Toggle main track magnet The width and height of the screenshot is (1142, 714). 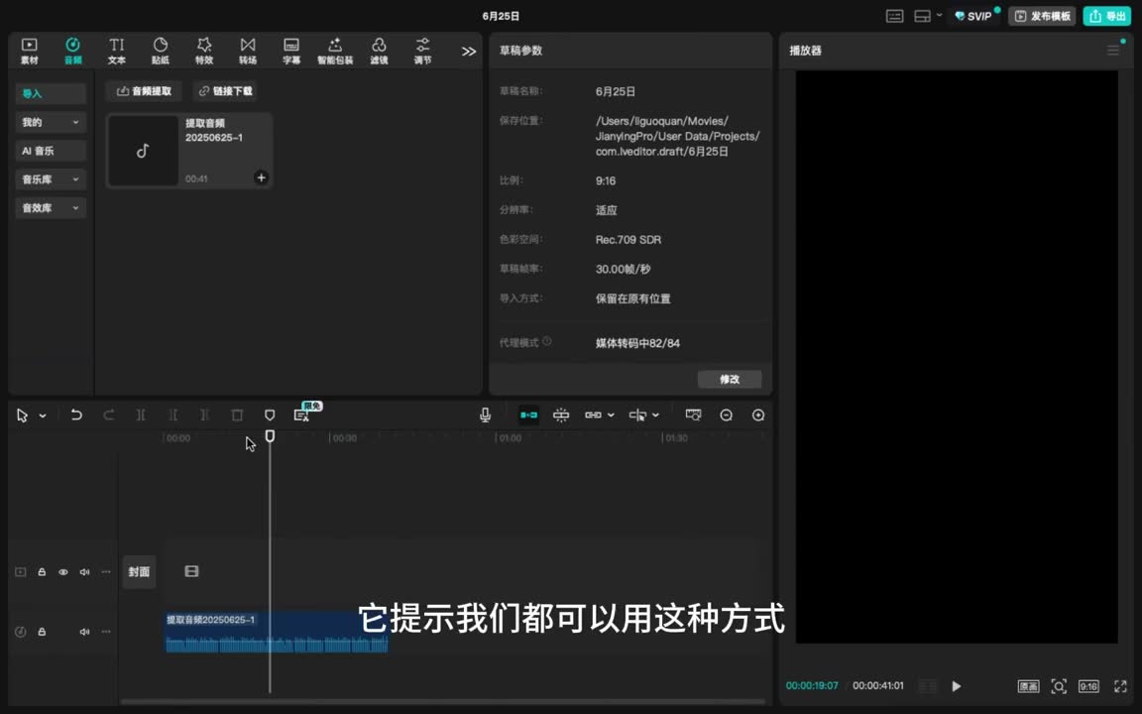[528, 415]
